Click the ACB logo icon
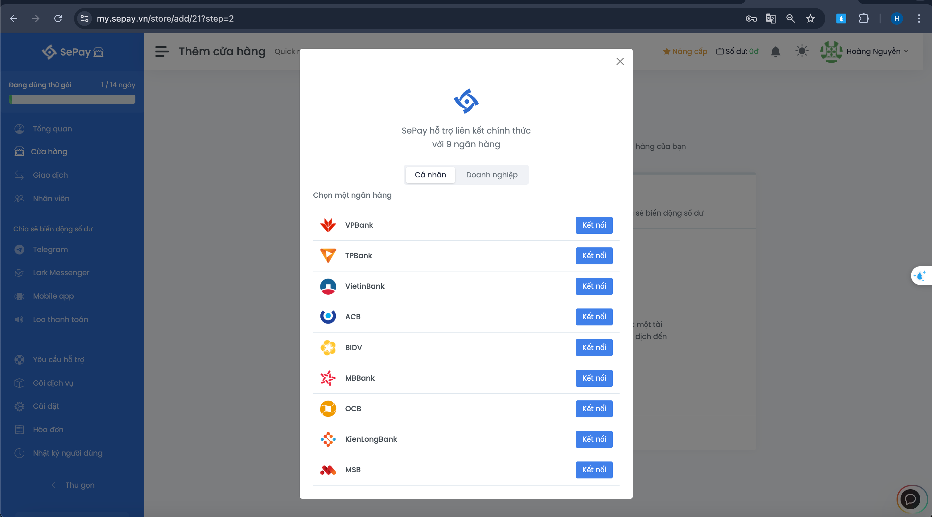Screen dimensions: 932x517 [x=328, y=316]
